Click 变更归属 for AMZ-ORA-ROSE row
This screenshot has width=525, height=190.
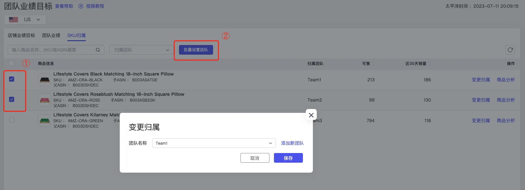481,100
